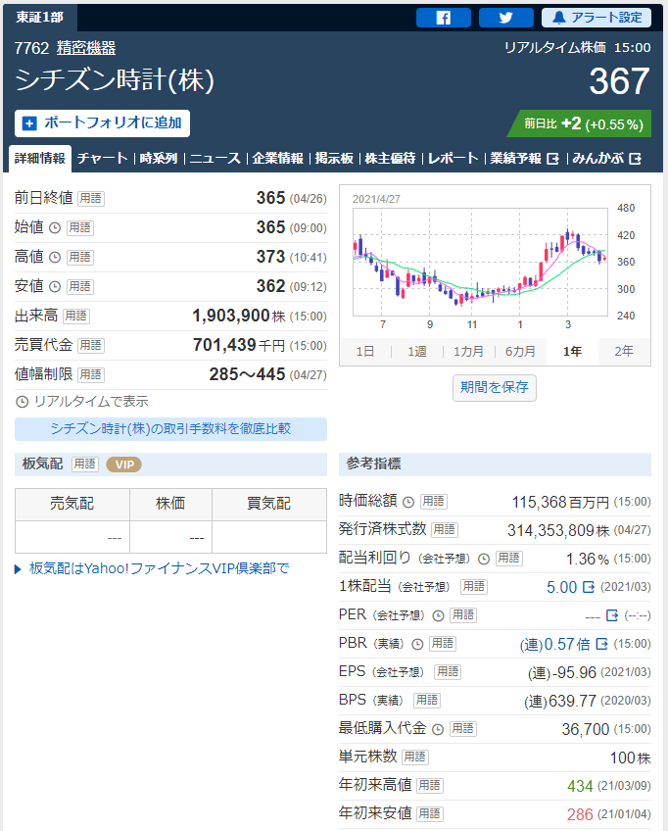The image size is (668, 831).
Task: Select the 詳細情報 tab
Action: tap(40, 159)
